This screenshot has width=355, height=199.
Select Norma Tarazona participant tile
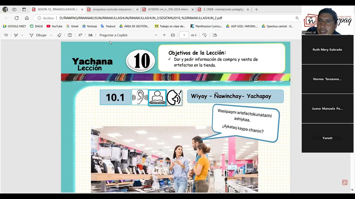pyautogui.click(x=328, y=79)
